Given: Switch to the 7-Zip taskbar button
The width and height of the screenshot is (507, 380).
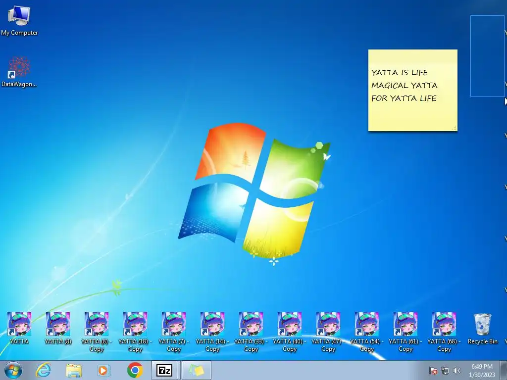Looking at the screenshot, I should click(x=164, y=370).
